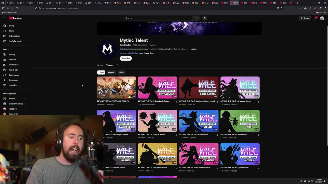Subscribe to Mythic Talent

coord(126,58)
